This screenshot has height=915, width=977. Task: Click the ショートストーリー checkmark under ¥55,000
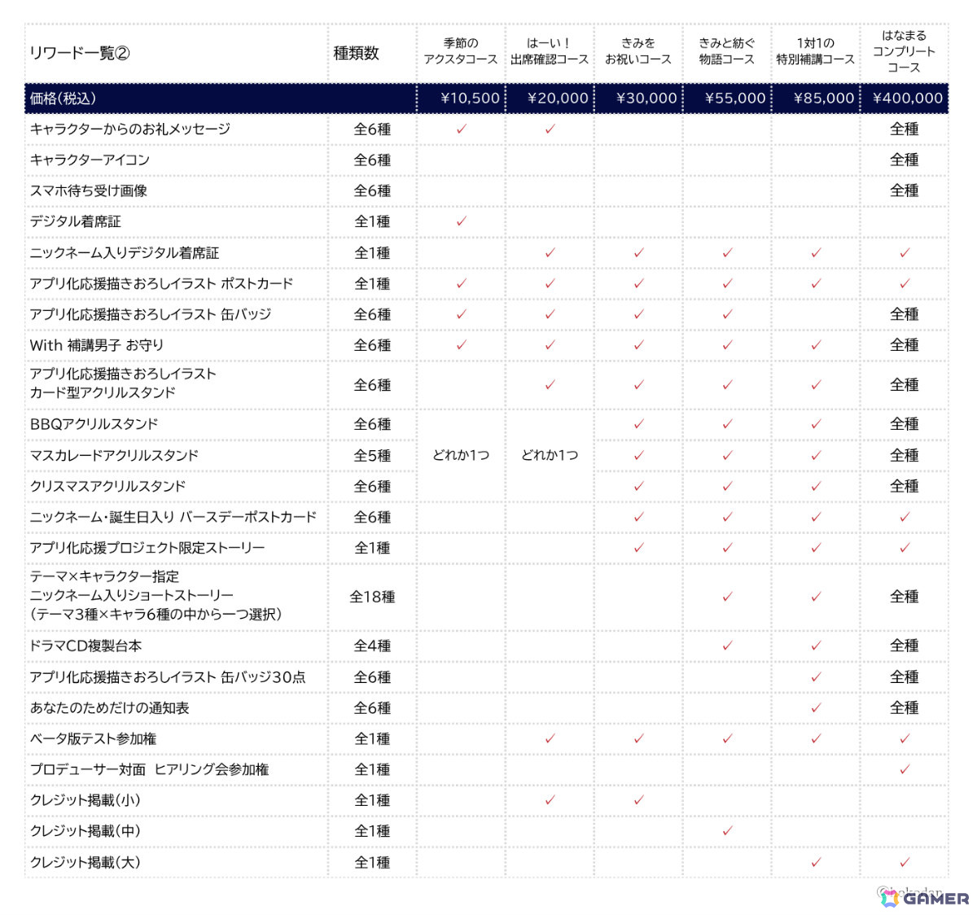[x=727, y=597]
